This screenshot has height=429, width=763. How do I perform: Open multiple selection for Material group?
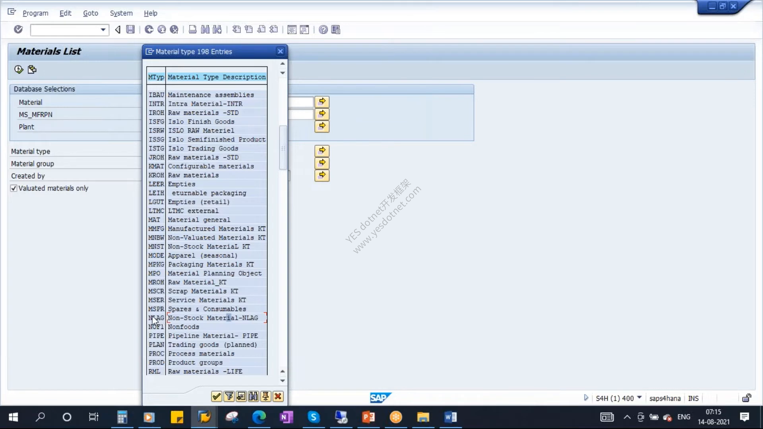pyautogui.click(x=322, y=163)
